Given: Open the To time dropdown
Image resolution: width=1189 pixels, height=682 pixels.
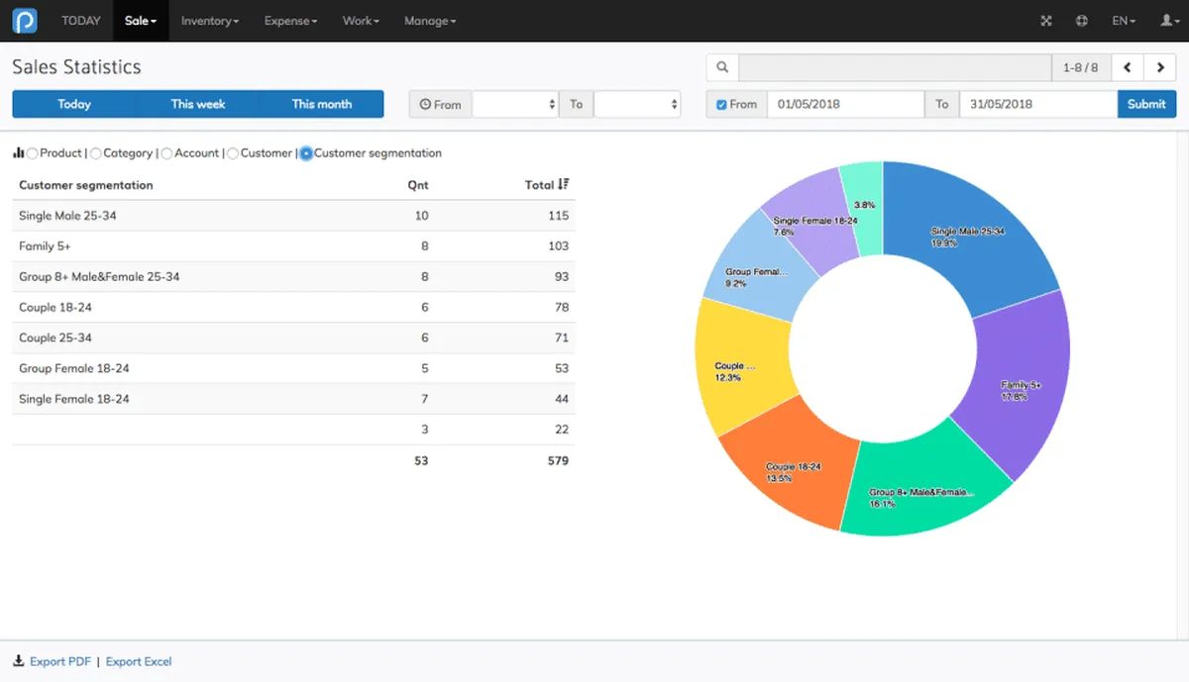Looking at the screenshot, I should [636, 104].
